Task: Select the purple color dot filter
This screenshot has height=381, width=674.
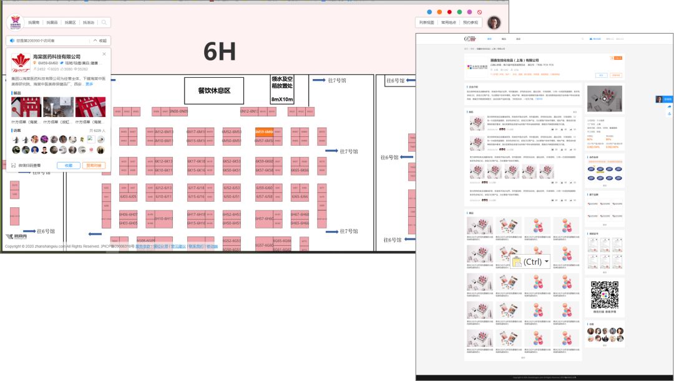Action: (469, 12)
